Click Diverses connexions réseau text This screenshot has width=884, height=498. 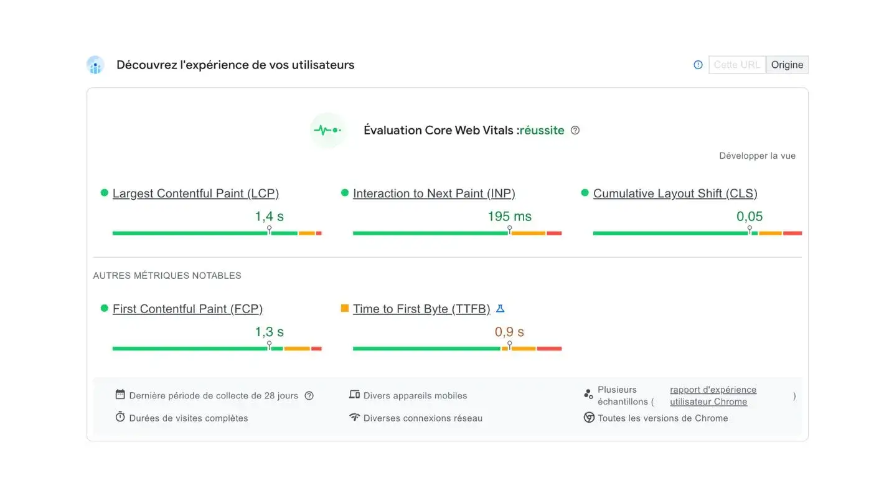pyautogui.click(x=423, y=418)
